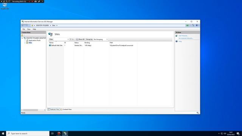Click the configuration icon in the status bar corner
This screenshot has height=136, width=242.
click(197, 113)
